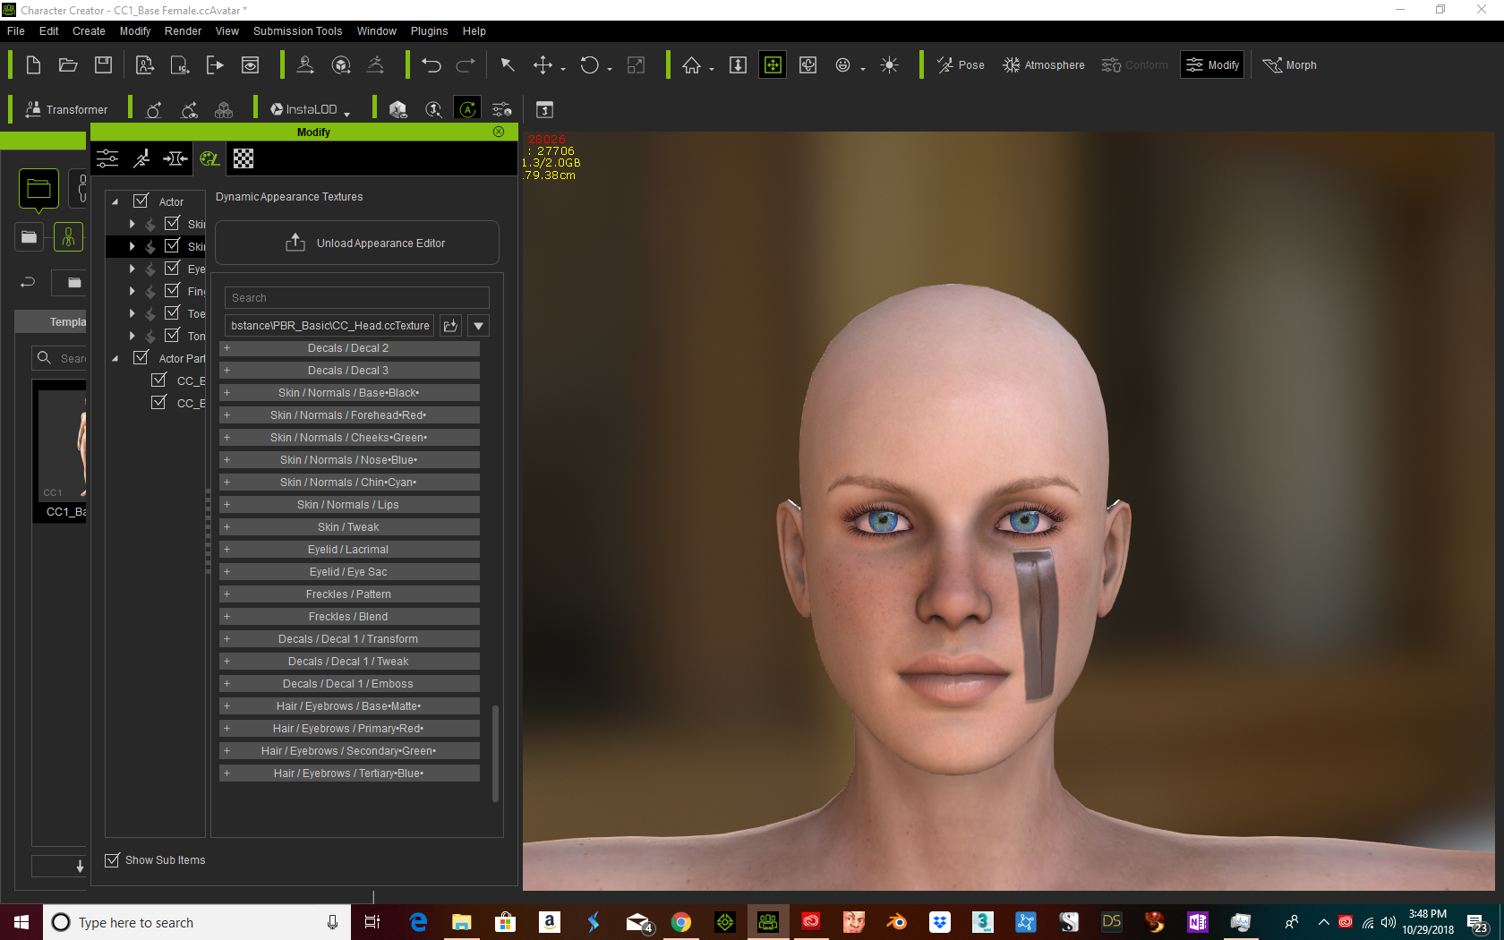The image size is (1504, 940).
Task: Toggle the first CC_B checkbox under Actor Parts
Action: [x=158, y=380]
